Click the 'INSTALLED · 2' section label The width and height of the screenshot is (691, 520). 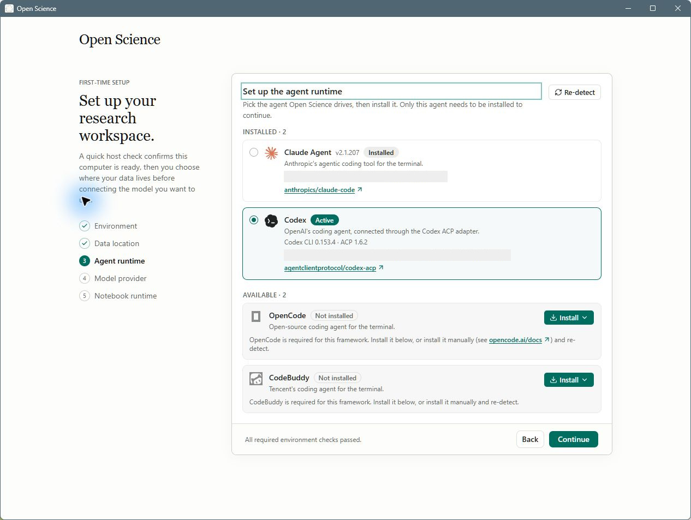pos(265,132)
